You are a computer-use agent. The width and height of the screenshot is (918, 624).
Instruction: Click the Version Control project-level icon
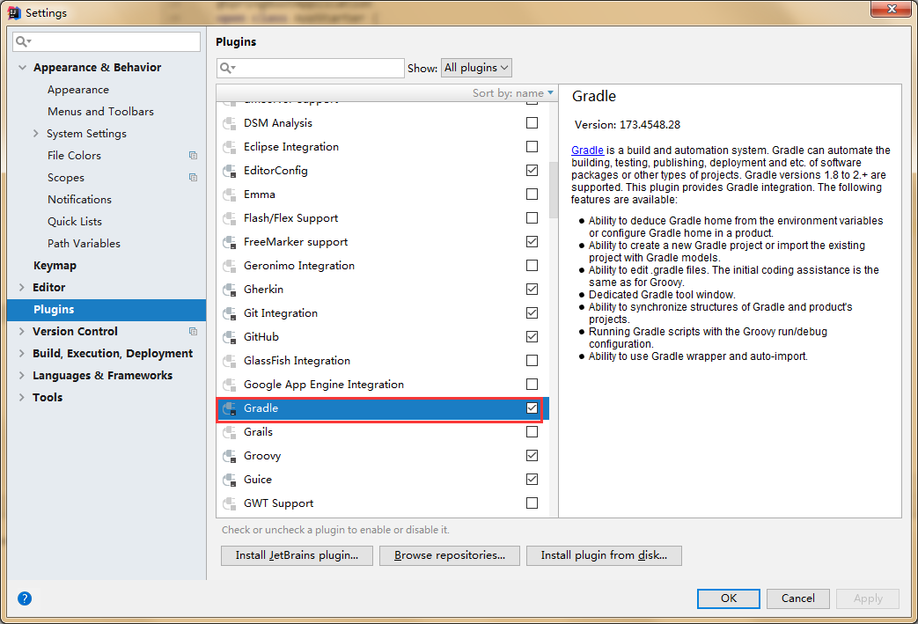pos(194,331)
